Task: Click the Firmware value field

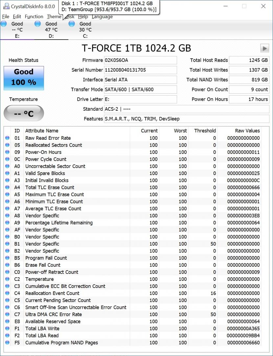Action: [140, 60]
